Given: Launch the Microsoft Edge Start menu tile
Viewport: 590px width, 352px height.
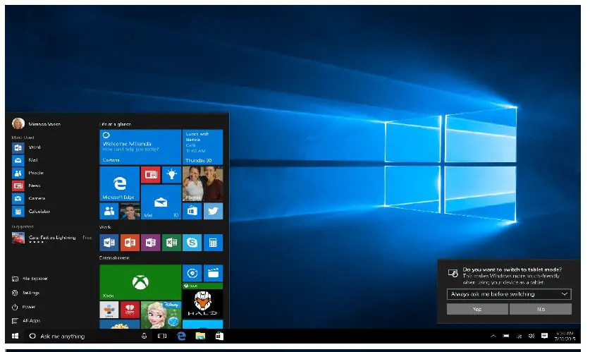Looking at the screenshot, I should point(120,183).
